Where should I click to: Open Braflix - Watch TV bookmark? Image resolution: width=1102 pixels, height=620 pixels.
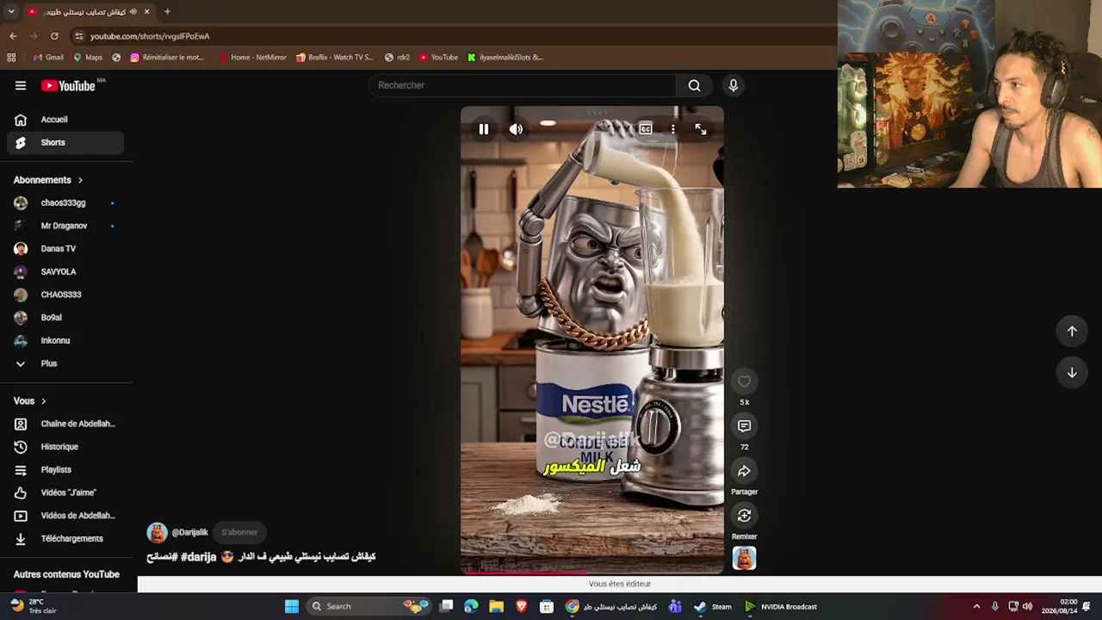tap(335, 58)
